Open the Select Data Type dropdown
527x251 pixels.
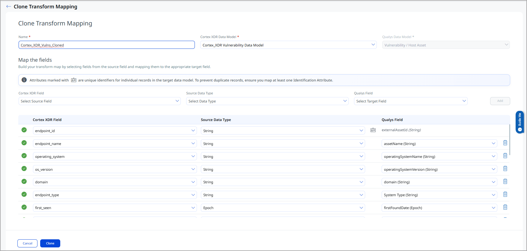point(267,101)
